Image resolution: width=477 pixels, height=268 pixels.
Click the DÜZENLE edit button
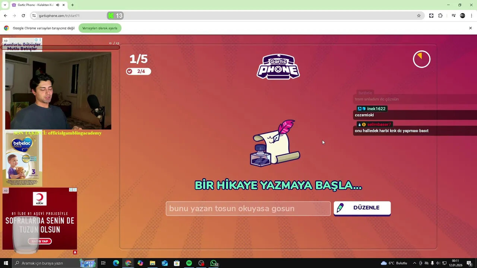tap(362, 208)
